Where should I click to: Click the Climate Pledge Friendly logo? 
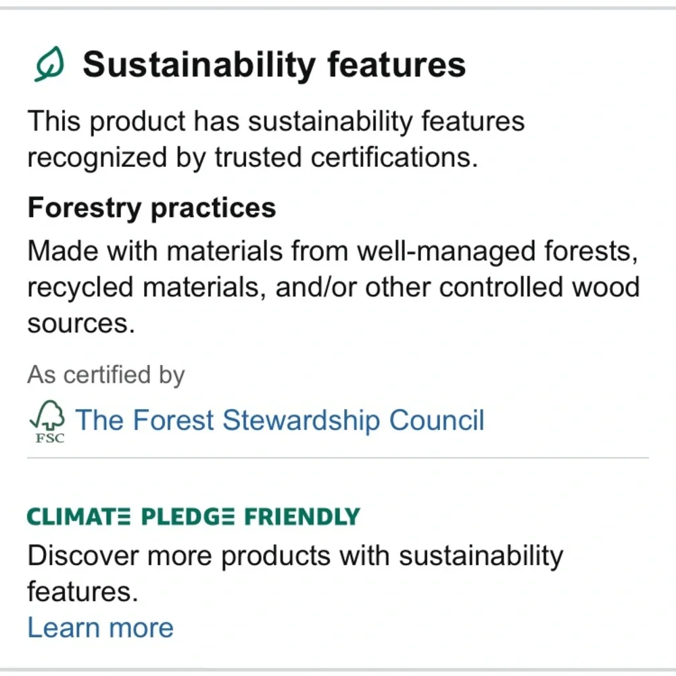(193, 516)
